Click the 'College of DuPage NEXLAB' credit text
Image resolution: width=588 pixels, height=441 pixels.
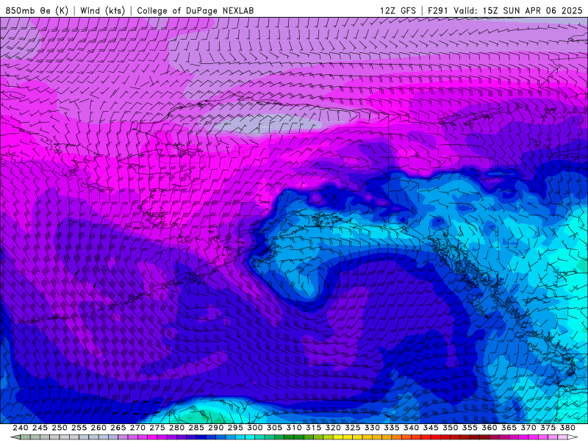click(x=196, y=10)
